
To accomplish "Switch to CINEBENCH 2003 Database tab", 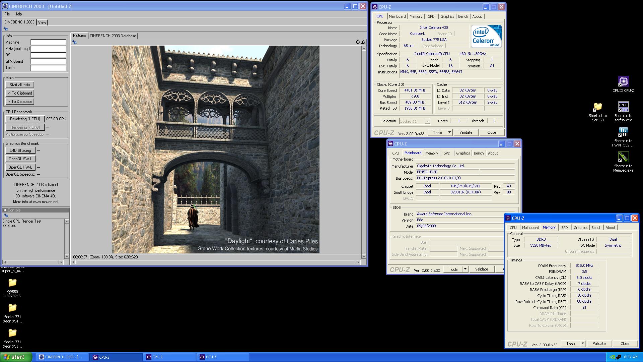I will pos(113,36).
